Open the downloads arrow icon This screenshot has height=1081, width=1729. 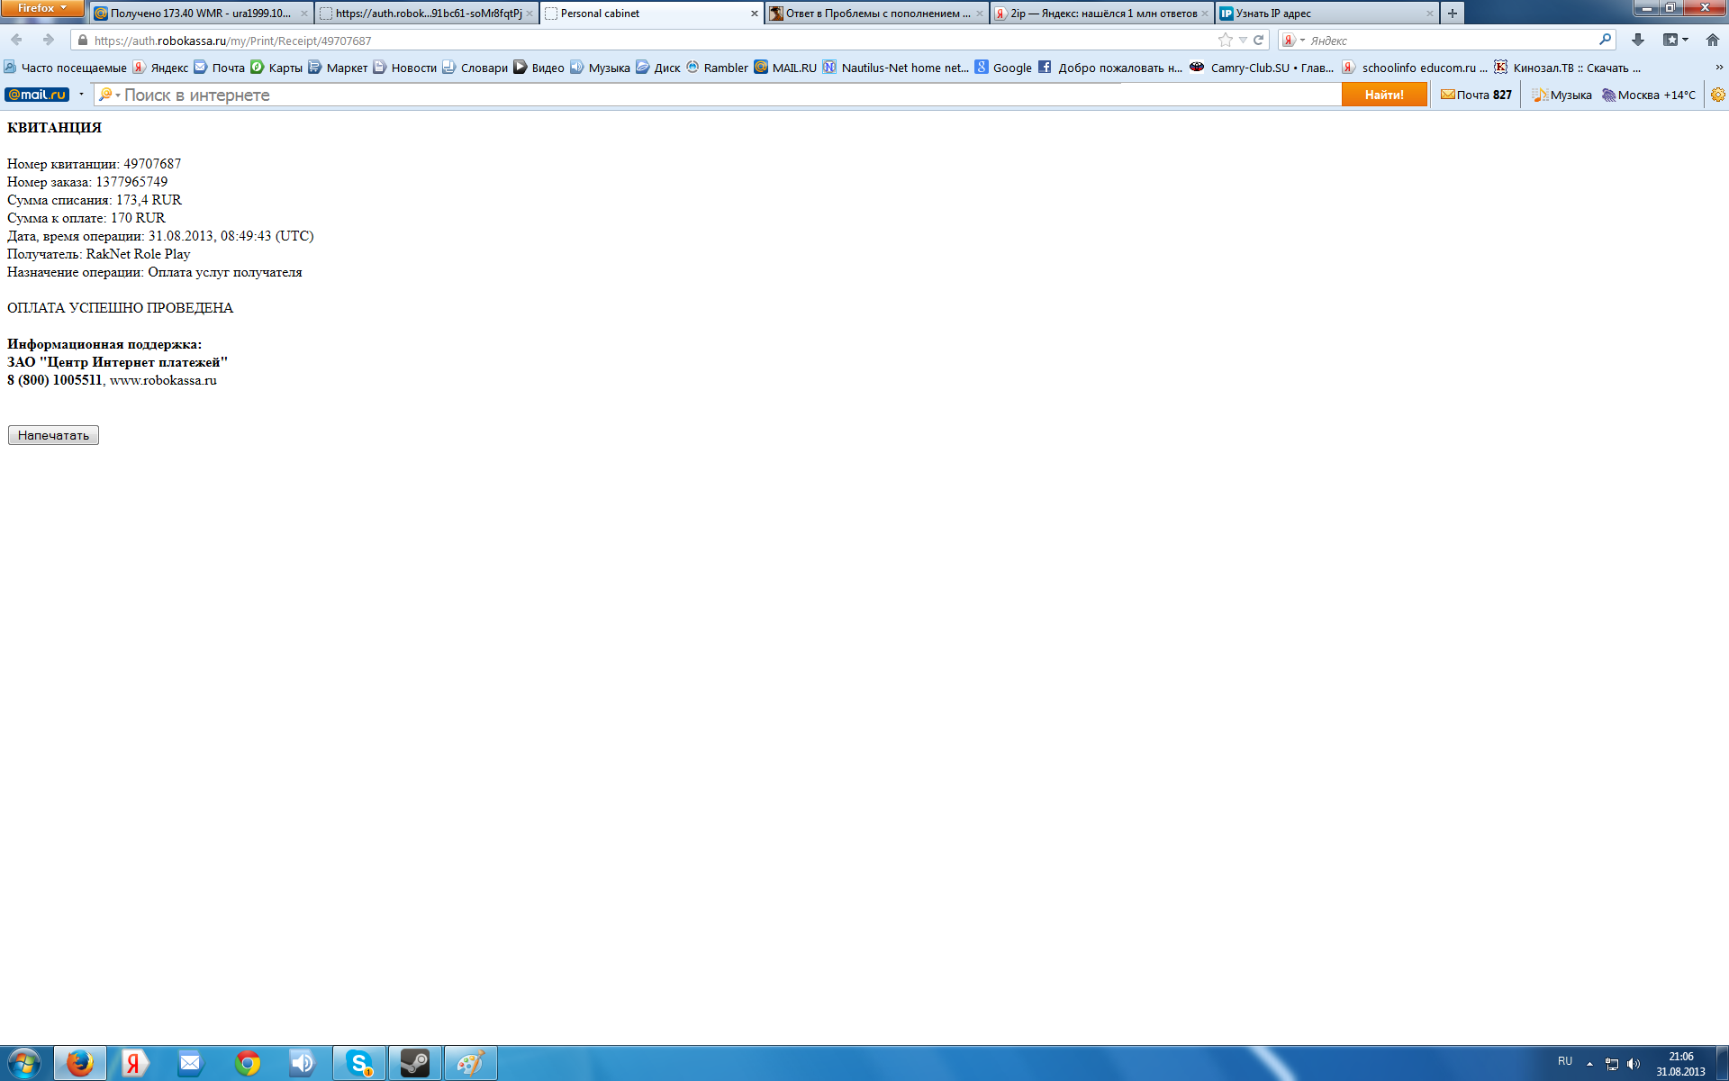1638,40
